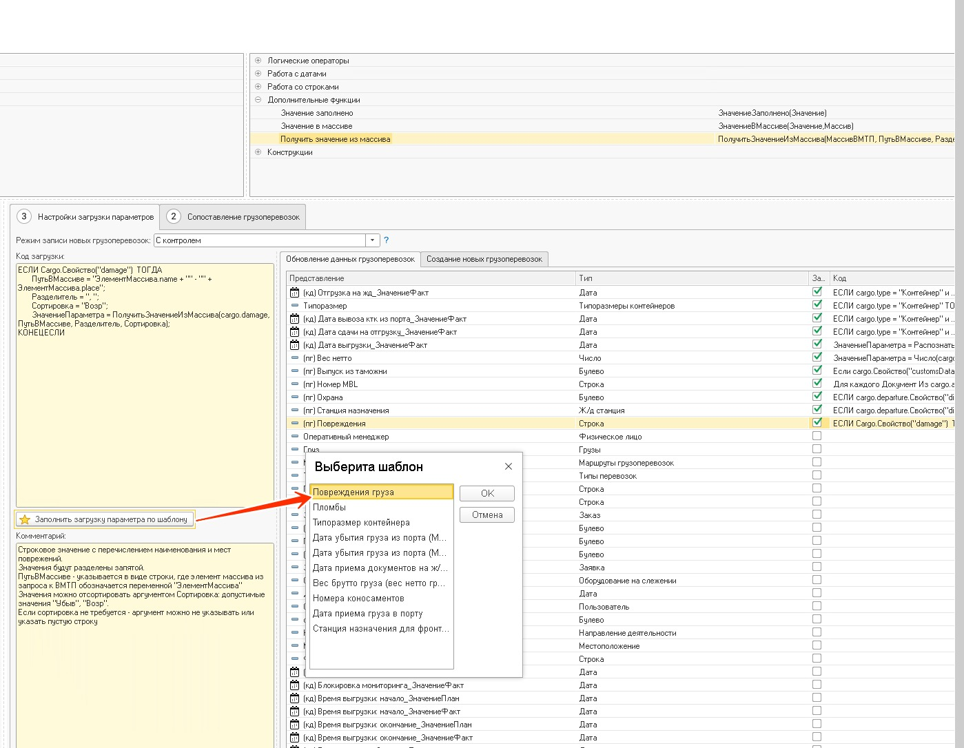964x748 pixels.
Task: Expand the 'Логические операторы' group
Action: (x=258, y=61)
